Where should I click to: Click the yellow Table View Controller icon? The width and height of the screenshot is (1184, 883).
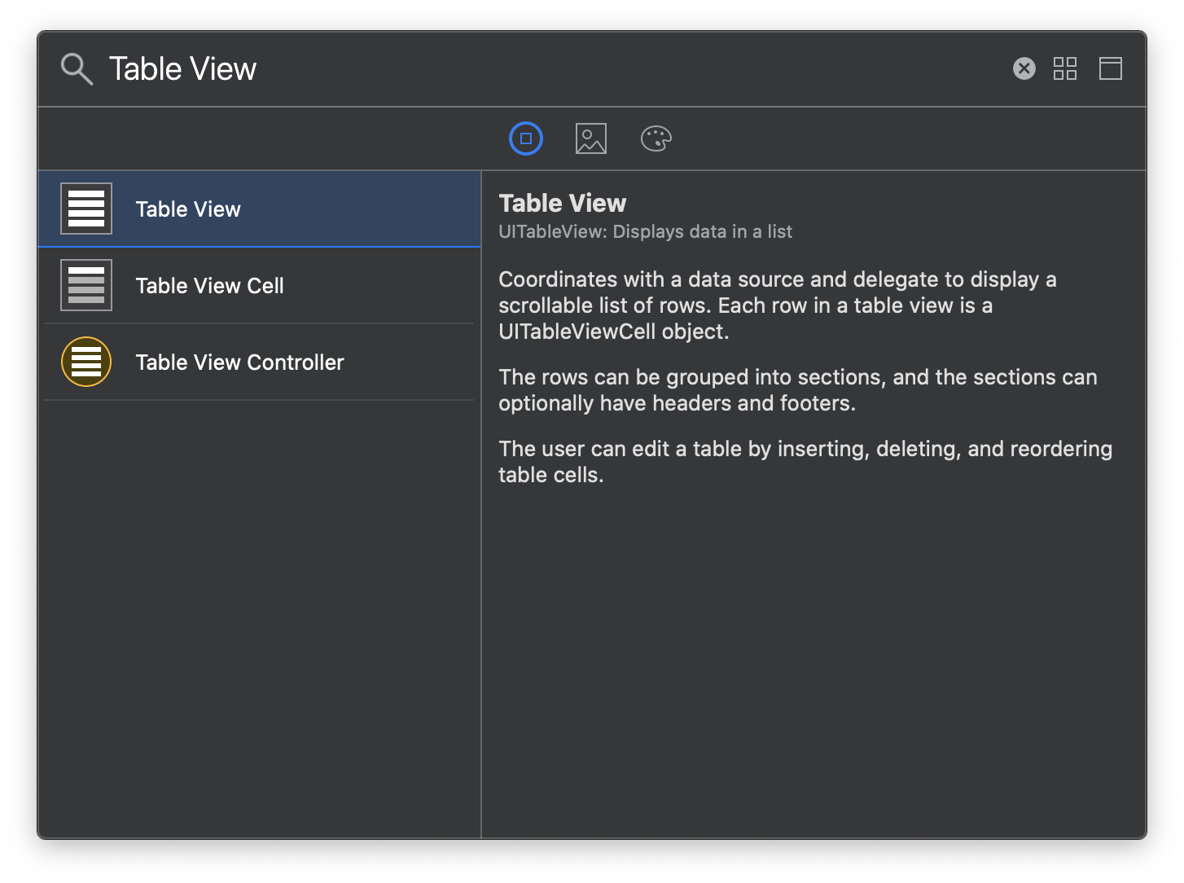point(86,362)
